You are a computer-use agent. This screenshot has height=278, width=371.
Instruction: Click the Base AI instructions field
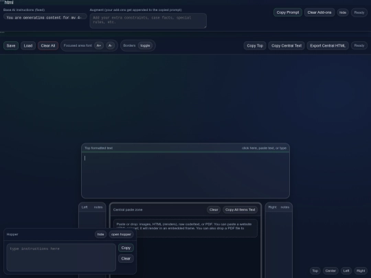point(45,17)
